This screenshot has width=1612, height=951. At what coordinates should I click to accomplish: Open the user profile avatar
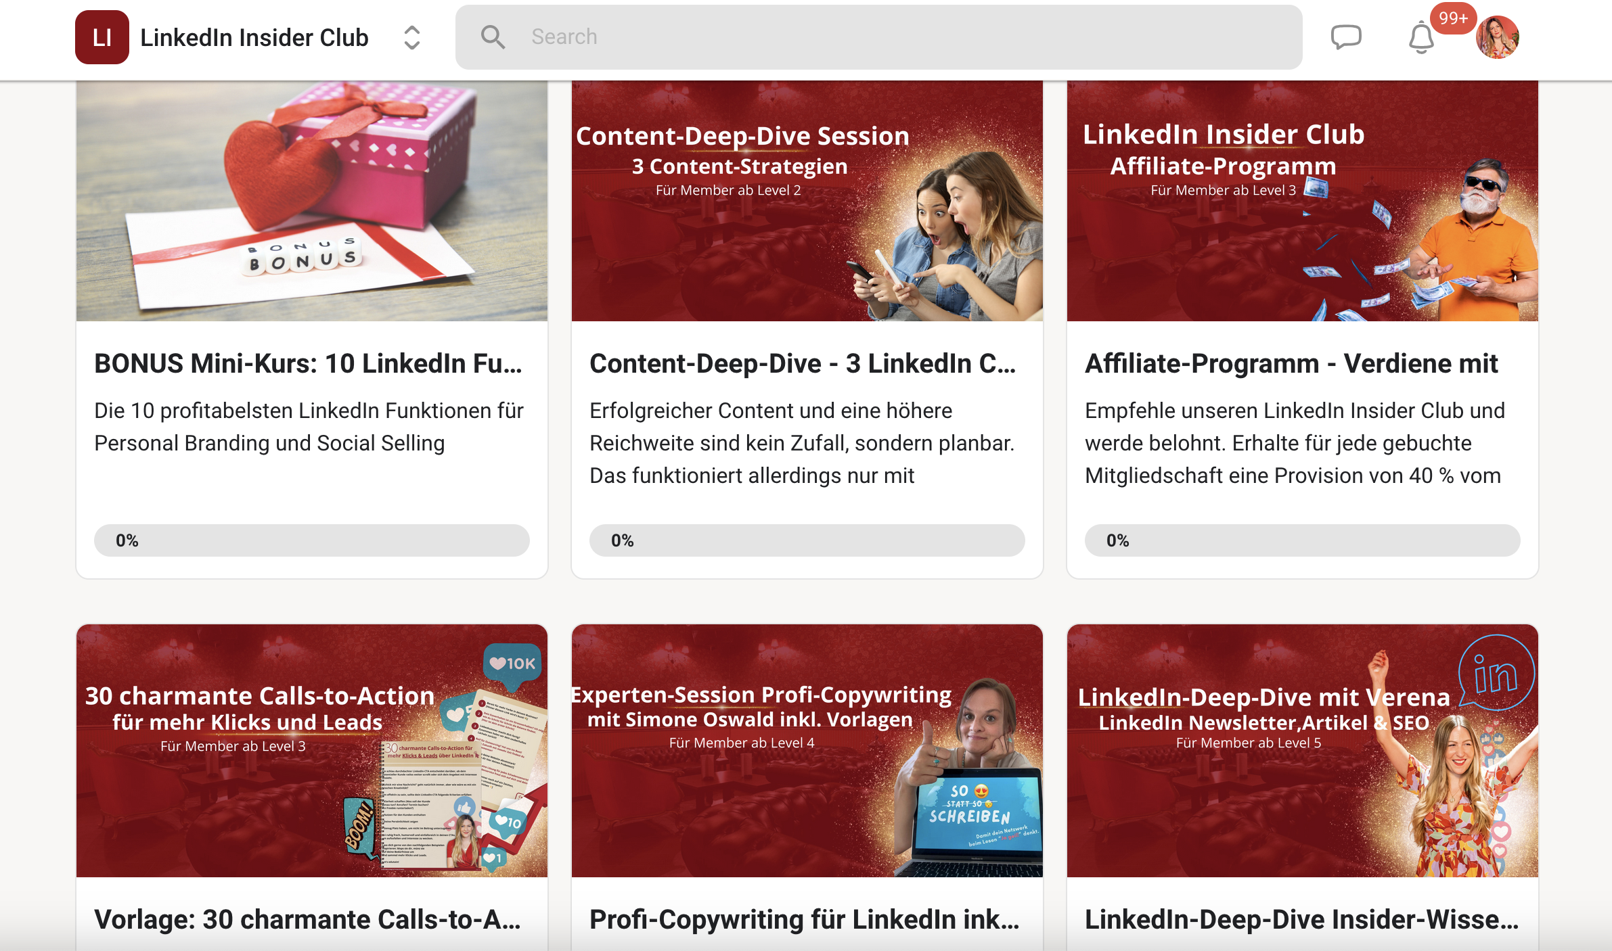tap(1497, 38)
